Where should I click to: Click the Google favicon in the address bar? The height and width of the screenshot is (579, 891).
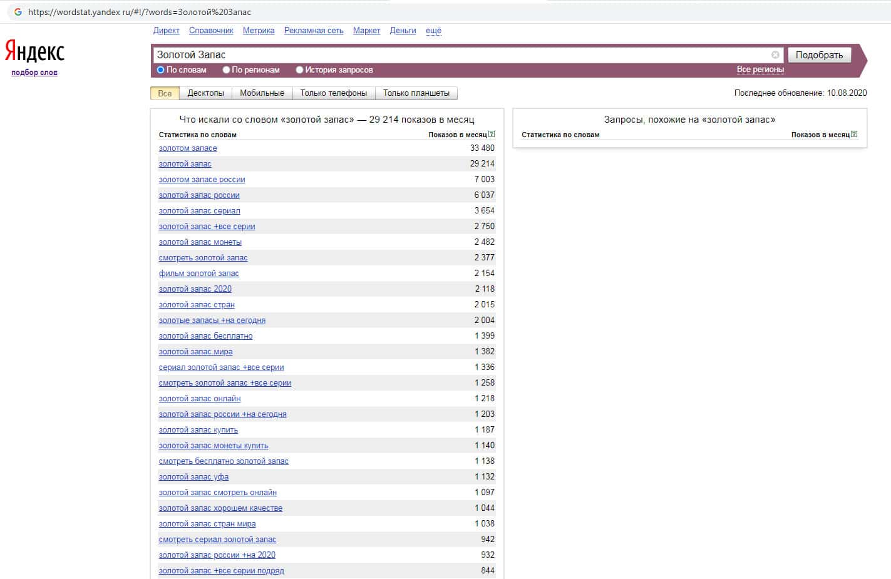[x=18, y=12]
